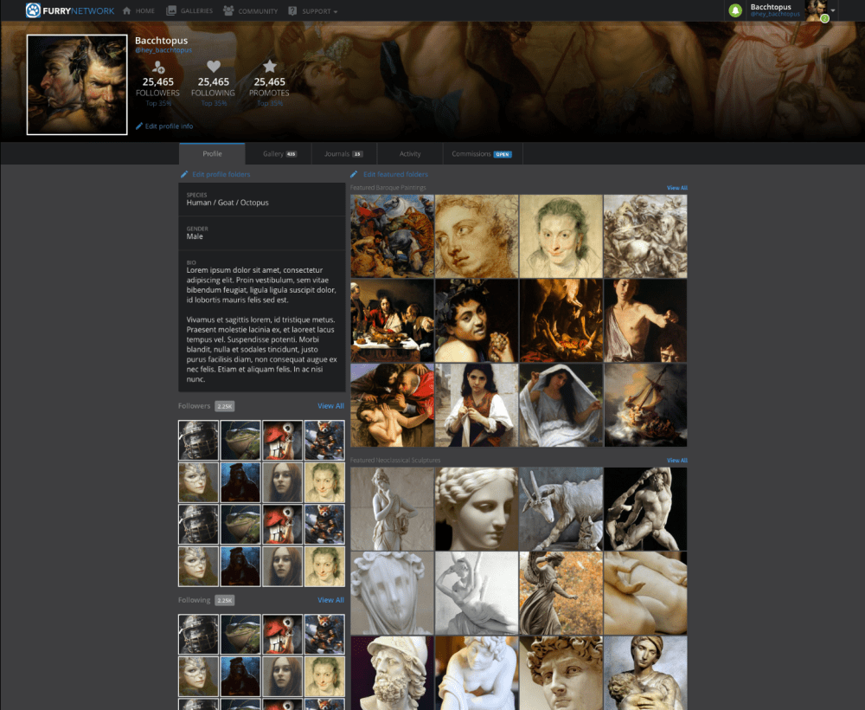Click the Following heart icon
This screenshot has width=865, height=710.
[x=214, y=67]
